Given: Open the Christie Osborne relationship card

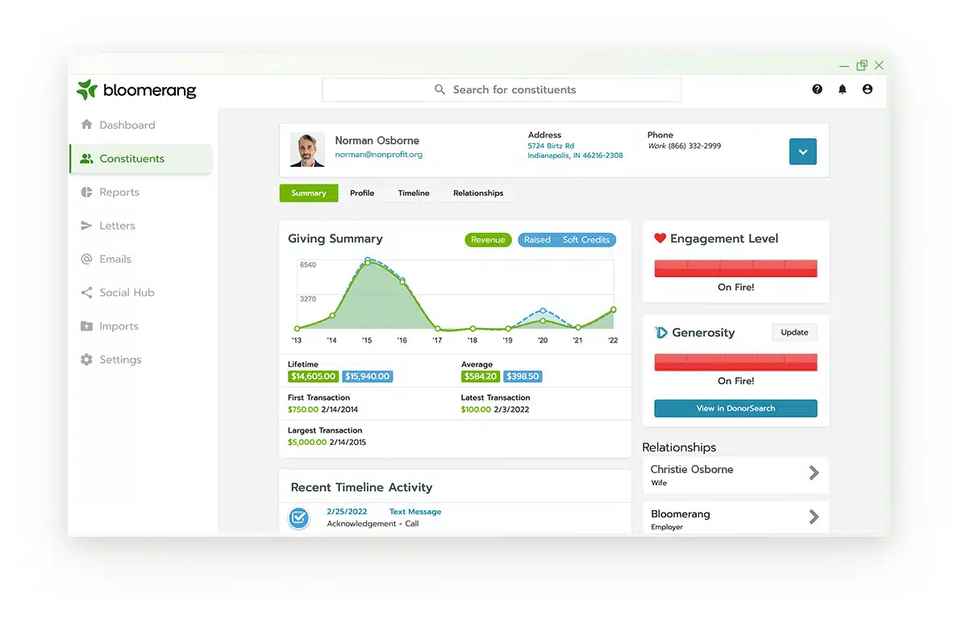Looking at the screenshot, I should pyautogui.click(x=735, y=475).
